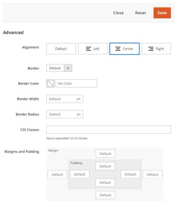
Task: Open the Border style dropdown arrow
Action: [x=68, y=68]
